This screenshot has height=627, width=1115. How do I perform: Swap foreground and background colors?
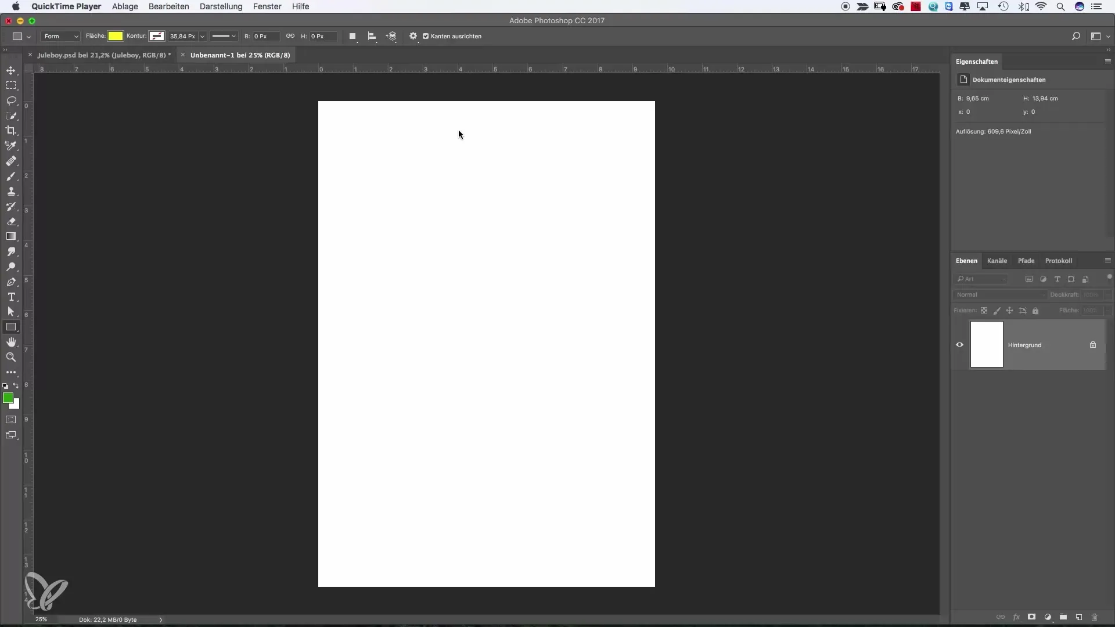(16, 385)
